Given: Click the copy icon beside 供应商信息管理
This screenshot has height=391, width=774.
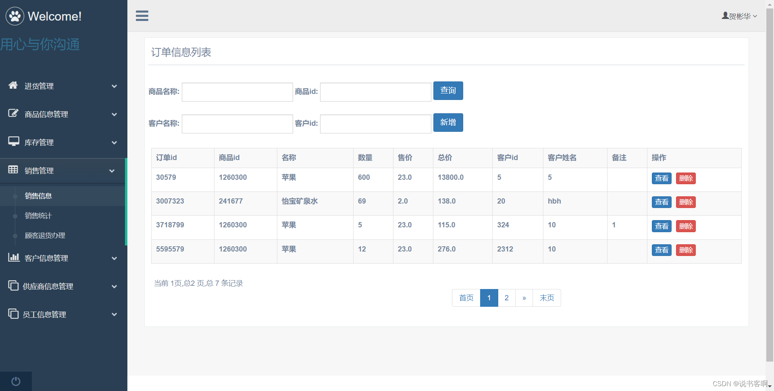Looking at the screenshot, I should (13, 285).
